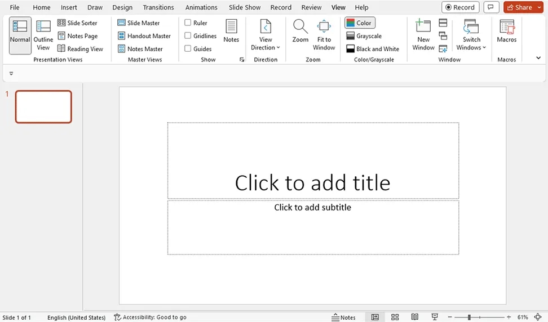This screenshot has width=548, height=322.
Task: Open Reading View in status bar
Action: coord(415,317)
